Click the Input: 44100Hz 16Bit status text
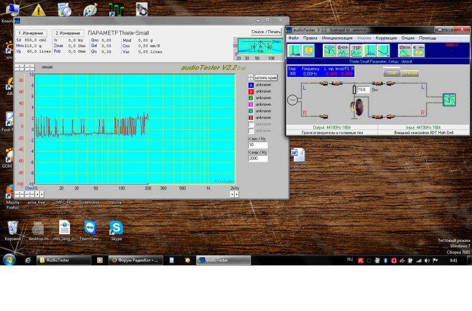The image size is (472, 311). click(423, 127)
